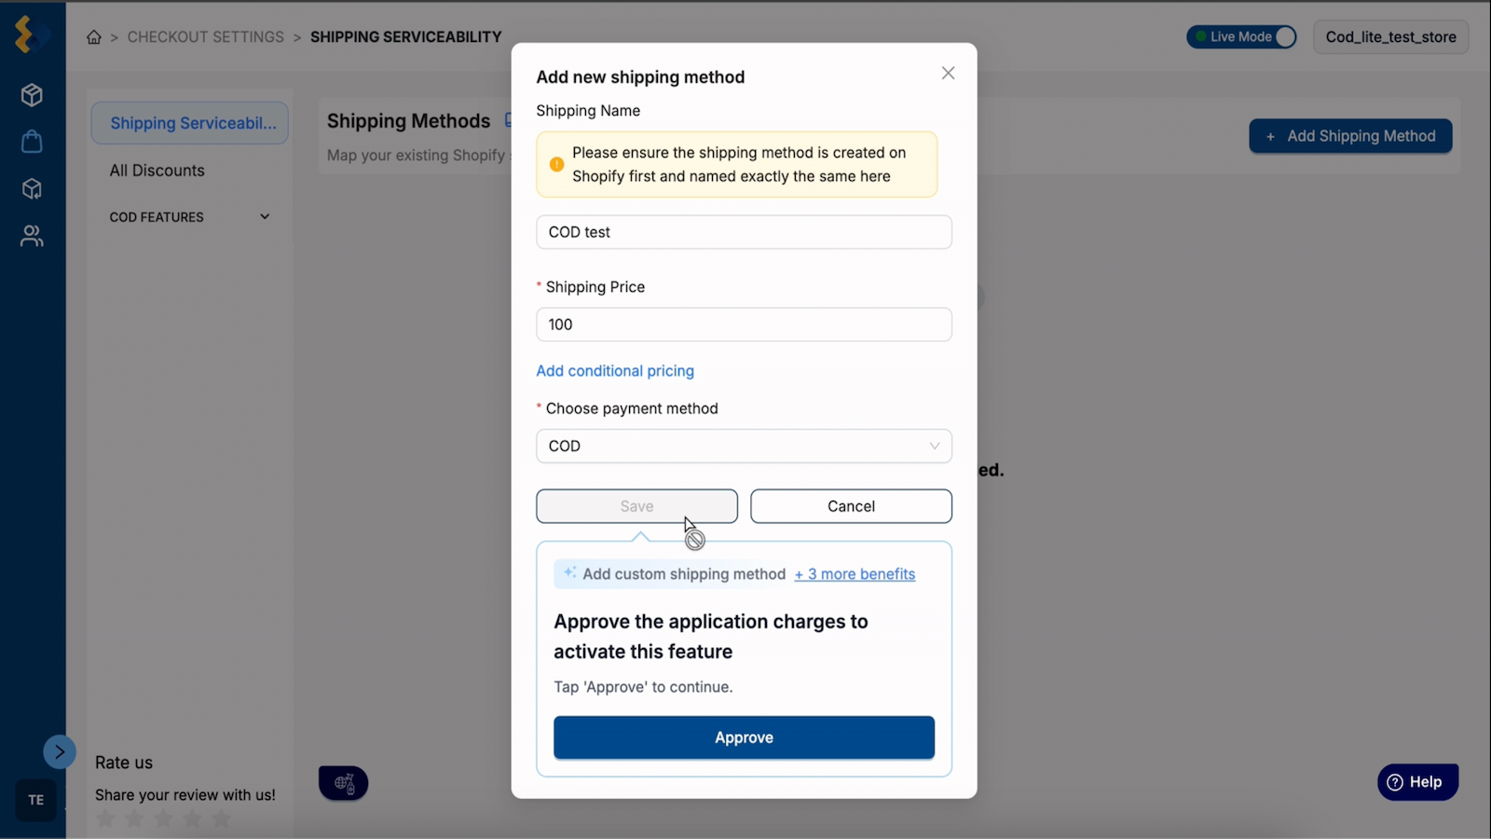Image resolution: width=1491 pixels, height=839 pixels.
Task: Open the shopping bag sidebar icon
Action: pos(32,142)
